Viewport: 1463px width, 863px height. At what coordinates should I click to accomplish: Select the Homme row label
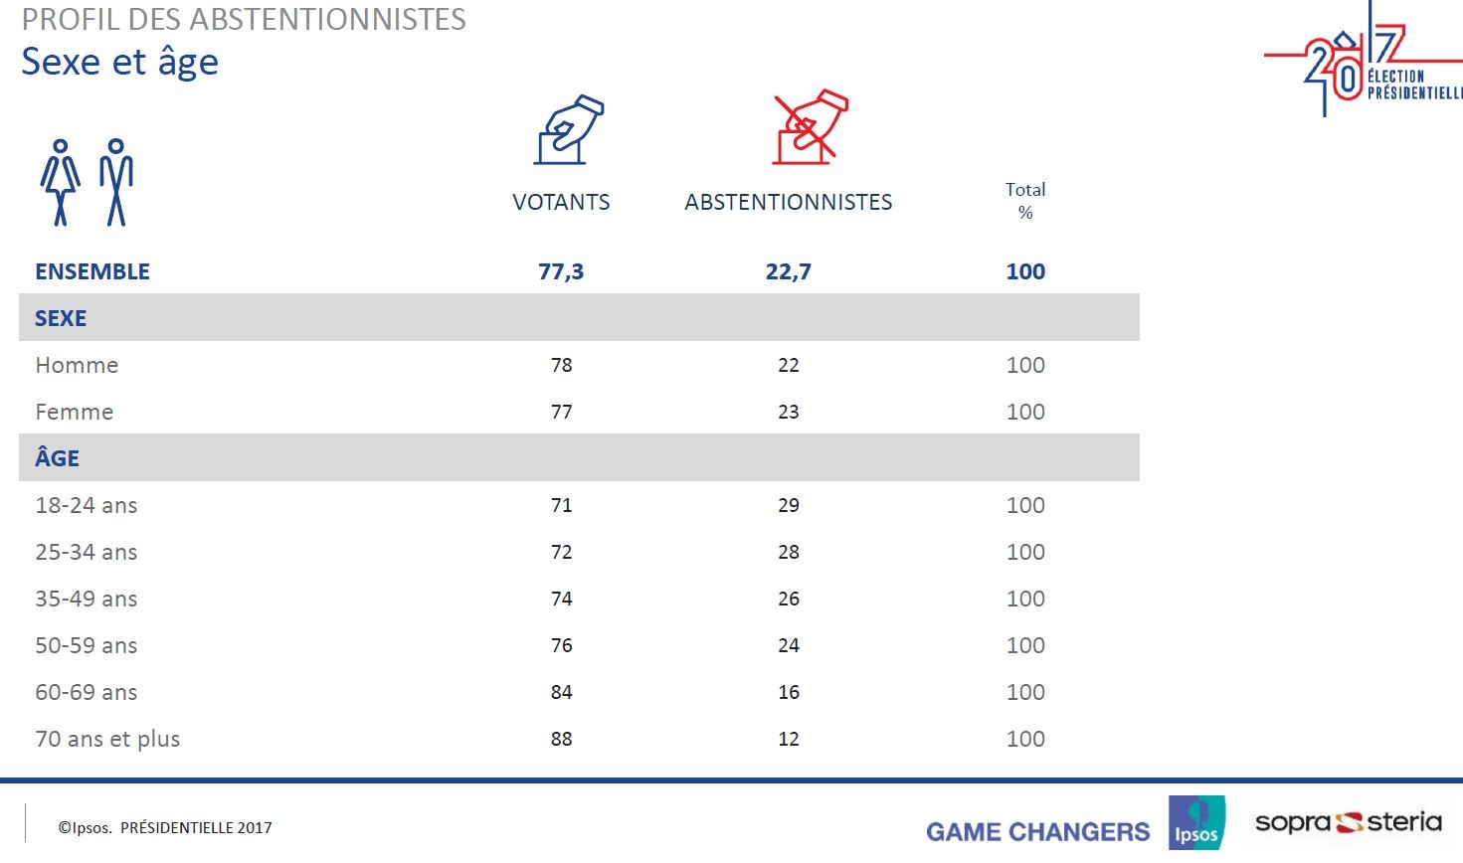tap(77, 365)
